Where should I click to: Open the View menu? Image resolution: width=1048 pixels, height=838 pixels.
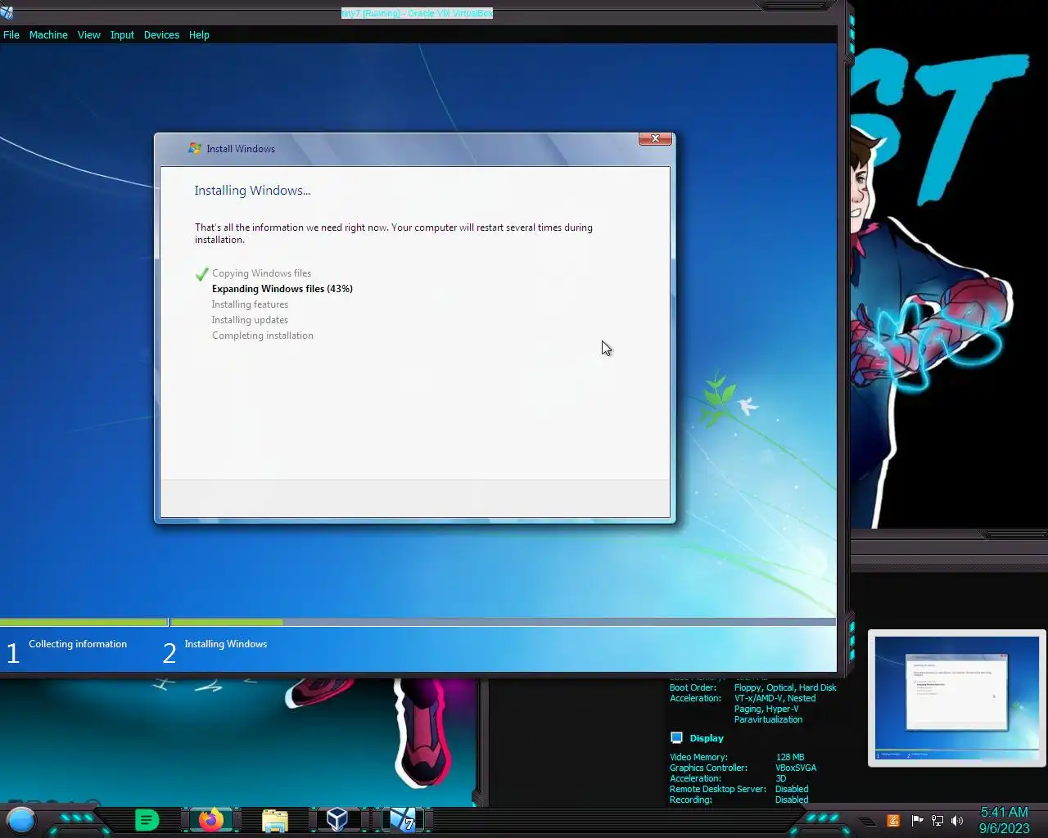(89, 35)
